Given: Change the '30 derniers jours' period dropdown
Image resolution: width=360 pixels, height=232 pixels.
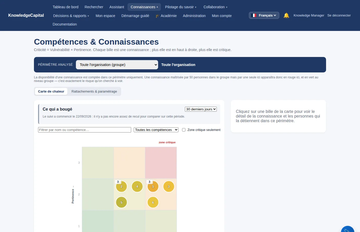Looking at the screenshot, I should (x=201, y=109).
